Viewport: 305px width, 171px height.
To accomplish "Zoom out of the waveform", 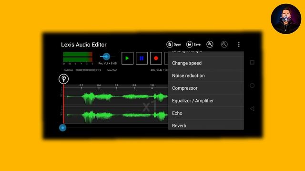I will coord(224,44).
